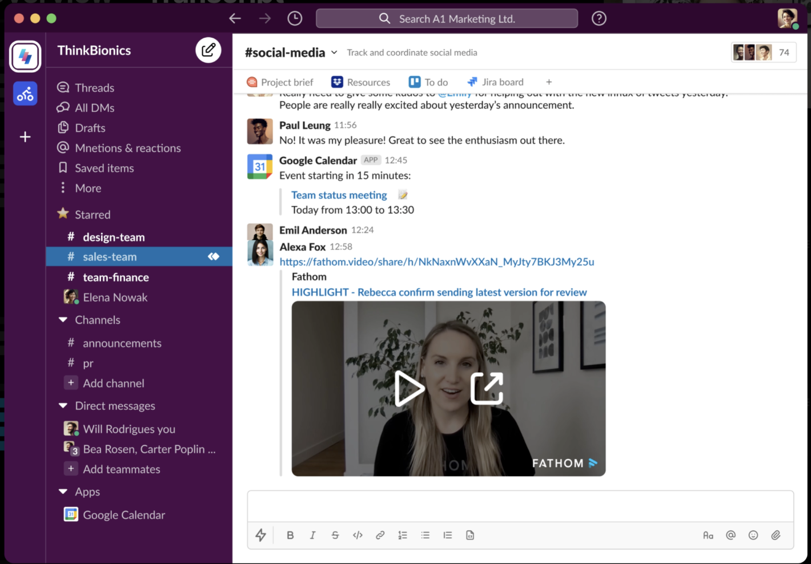
Task: Open the Google Calendar app avatar in message
Action: pyautogui.click(x=260, y=167)
